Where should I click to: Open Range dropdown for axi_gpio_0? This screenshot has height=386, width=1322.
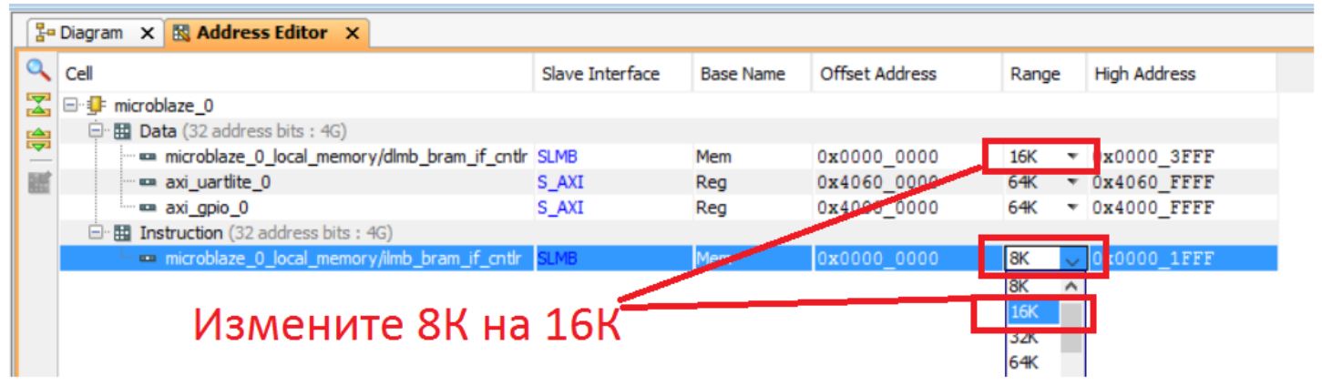click(1072, 208)
